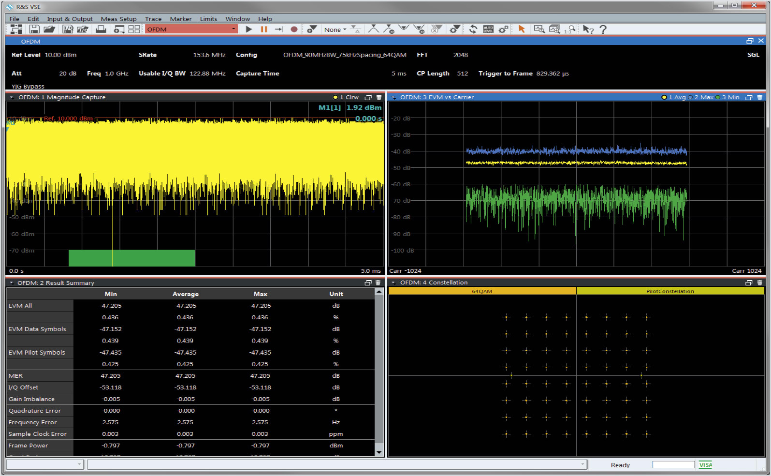Select the 64QAM constellation header
The height and width of the screenshot is (476, 771).
(x=482, y=291)
